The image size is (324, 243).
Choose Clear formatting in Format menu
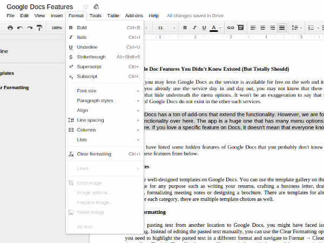(x=94, y=154)
